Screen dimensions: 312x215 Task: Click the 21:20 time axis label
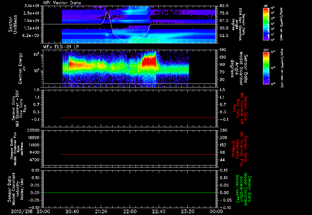tap(101, 211)
